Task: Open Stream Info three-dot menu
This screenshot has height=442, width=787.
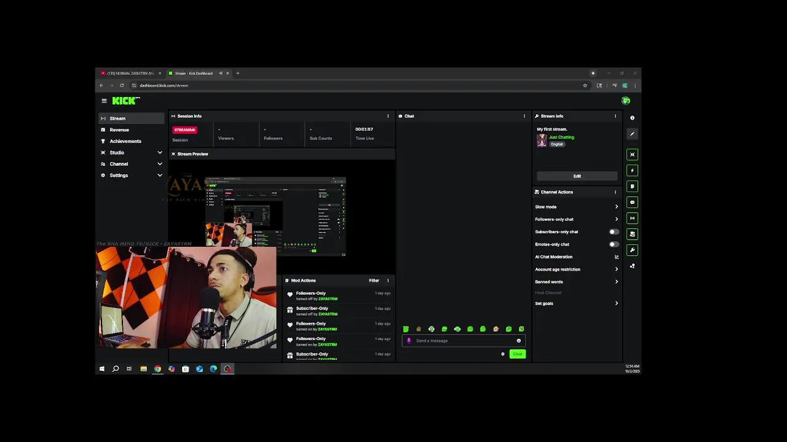Action: pos(615,116)
